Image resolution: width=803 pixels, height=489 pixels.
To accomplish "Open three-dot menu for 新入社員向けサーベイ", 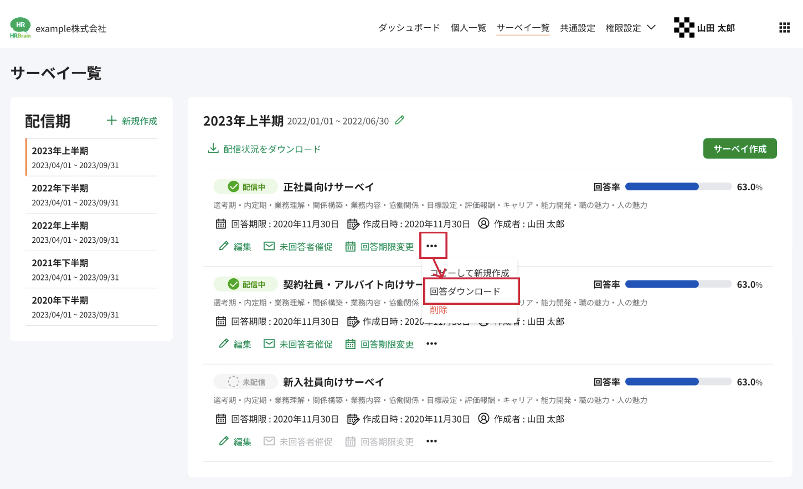I will pos(432,441).
